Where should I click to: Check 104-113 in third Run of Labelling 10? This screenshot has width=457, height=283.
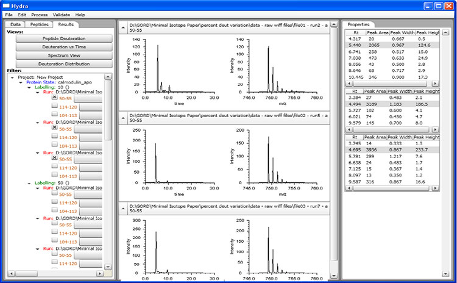(54, 174)
